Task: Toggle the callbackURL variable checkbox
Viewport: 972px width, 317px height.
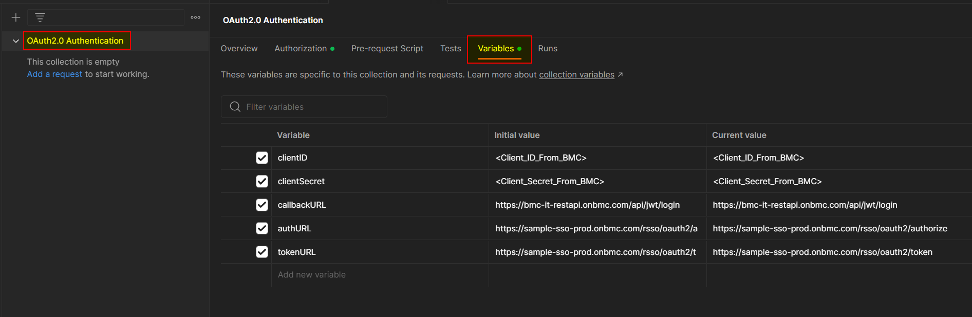Action: click(x=262, y=205)
